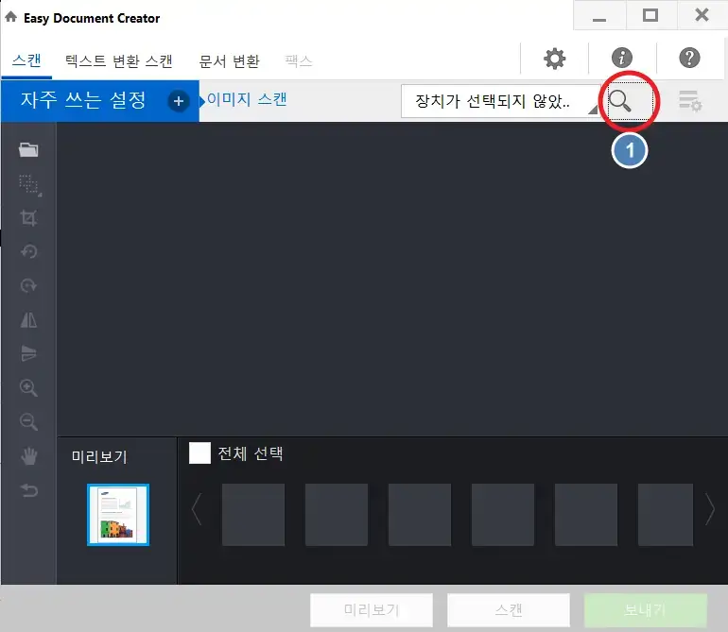Screen dimensions: 728x632
Task: Select the preview document thumbnail
Action: [x=118, y=515]
